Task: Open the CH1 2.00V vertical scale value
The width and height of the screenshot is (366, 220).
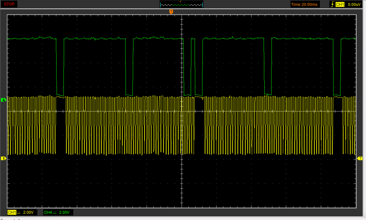Action: coord(28,212)
